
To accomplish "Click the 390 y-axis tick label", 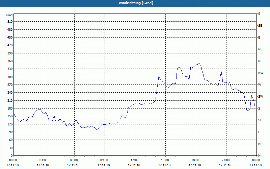I will 10,53.
